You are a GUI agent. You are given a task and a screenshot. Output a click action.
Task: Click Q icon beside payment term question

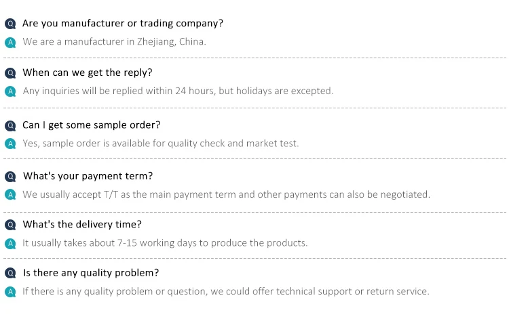coord(10,177)
